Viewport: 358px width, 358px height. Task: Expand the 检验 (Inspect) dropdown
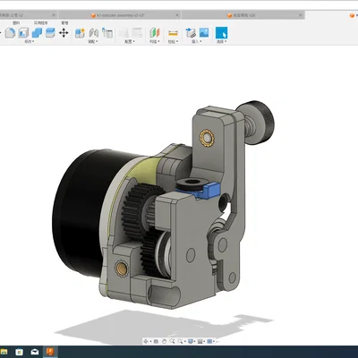pos(173,41)
